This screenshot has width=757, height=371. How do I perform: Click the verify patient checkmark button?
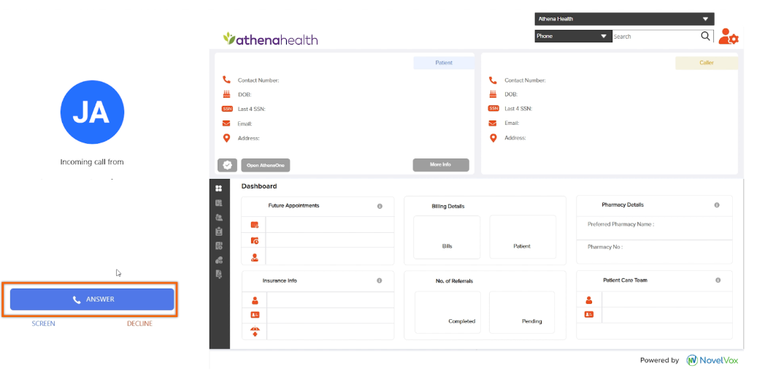(x=227, y=165)
